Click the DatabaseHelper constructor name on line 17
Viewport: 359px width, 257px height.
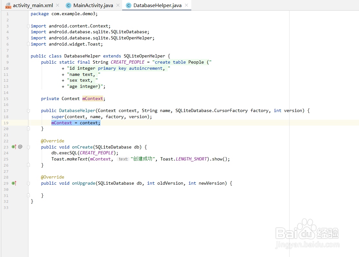click(77, 111)
